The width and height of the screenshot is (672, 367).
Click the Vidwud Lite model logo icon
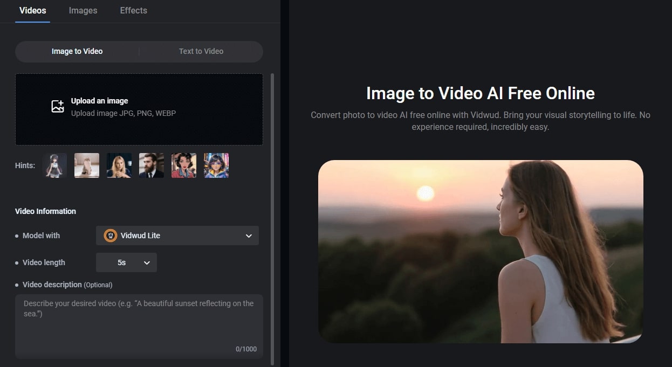pos(110,236)
